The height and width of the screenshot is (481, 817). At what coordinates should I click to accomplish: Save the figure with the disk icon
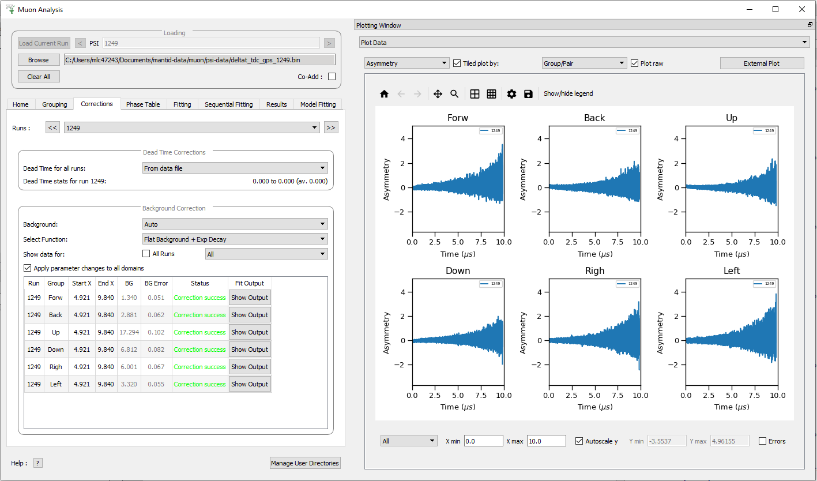coord(528,94)
